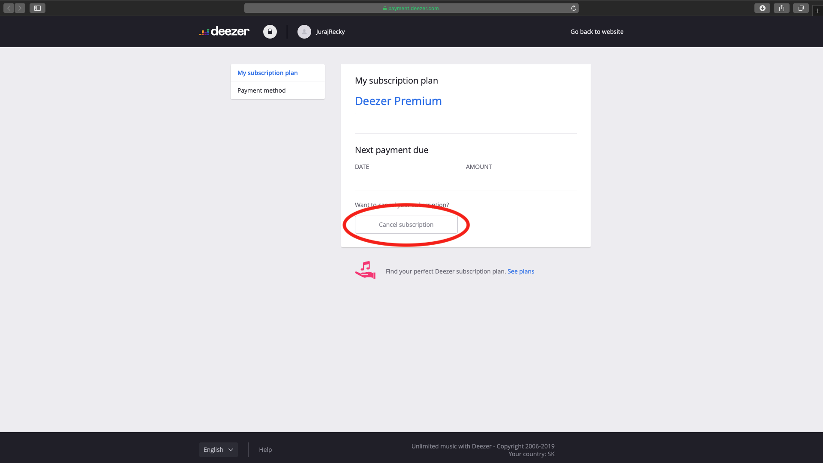Click the secure padlock icon in header
This screenshot has width=823, height=463.
270,32
